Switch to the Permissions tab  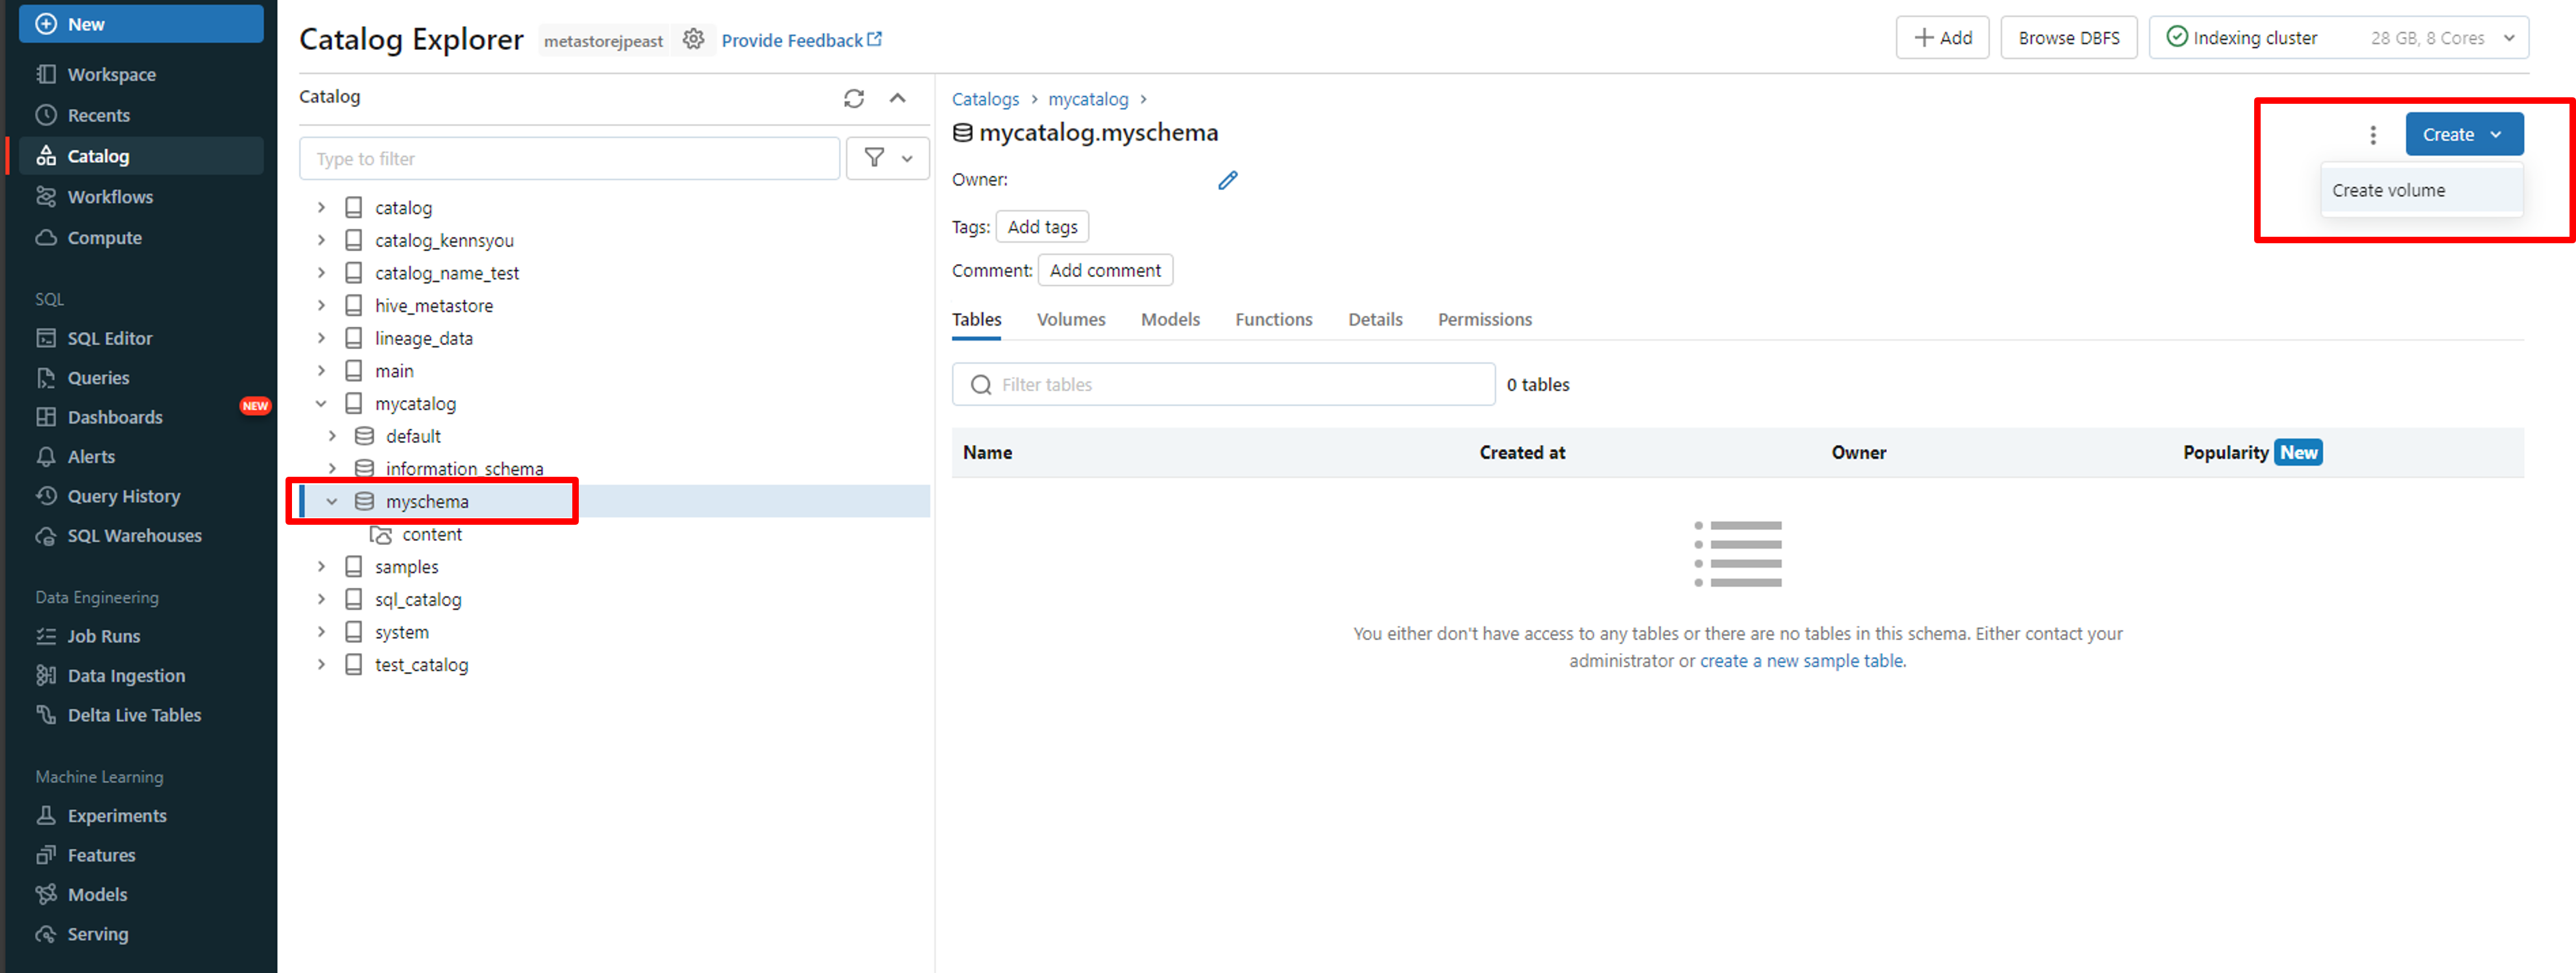pyautogui.click(x=1484, y=319)
